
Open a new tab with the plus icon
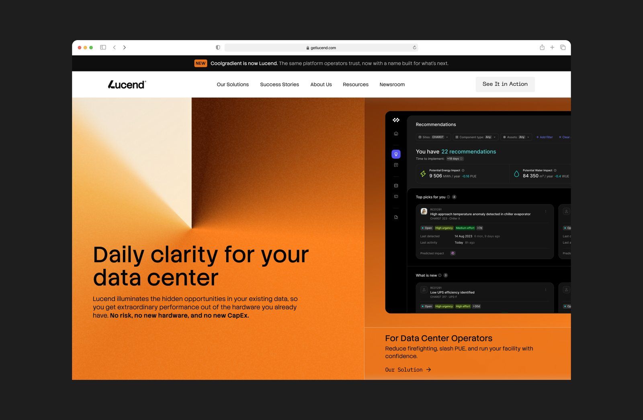(x=552, y=47)
